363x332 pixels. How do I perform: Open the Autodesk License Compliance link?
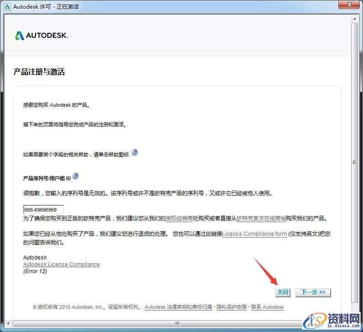point(62,264)
